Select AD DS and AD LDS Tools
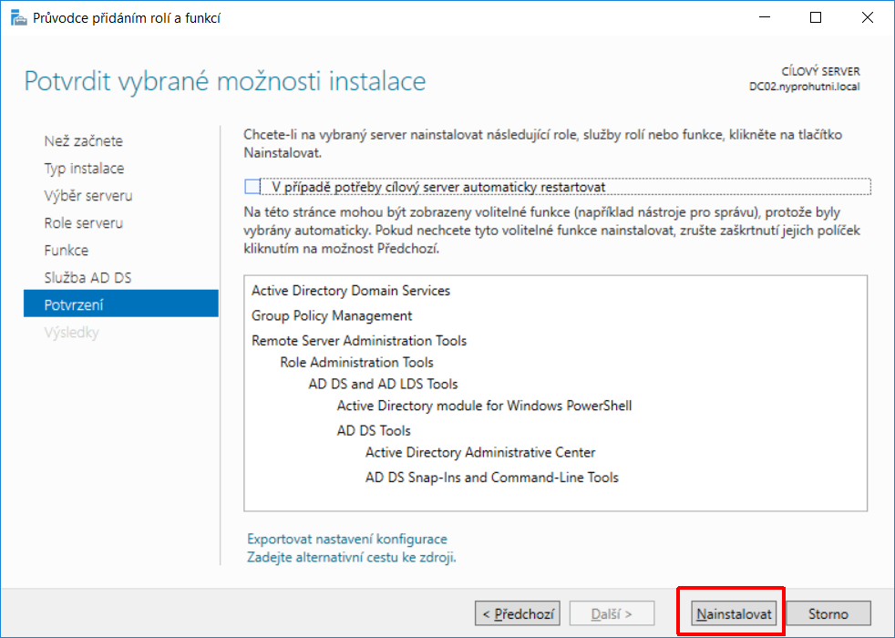 coord(383,384)
